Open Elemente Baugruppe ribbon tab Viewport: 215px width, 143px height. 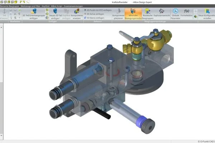[x=9, y=6]
